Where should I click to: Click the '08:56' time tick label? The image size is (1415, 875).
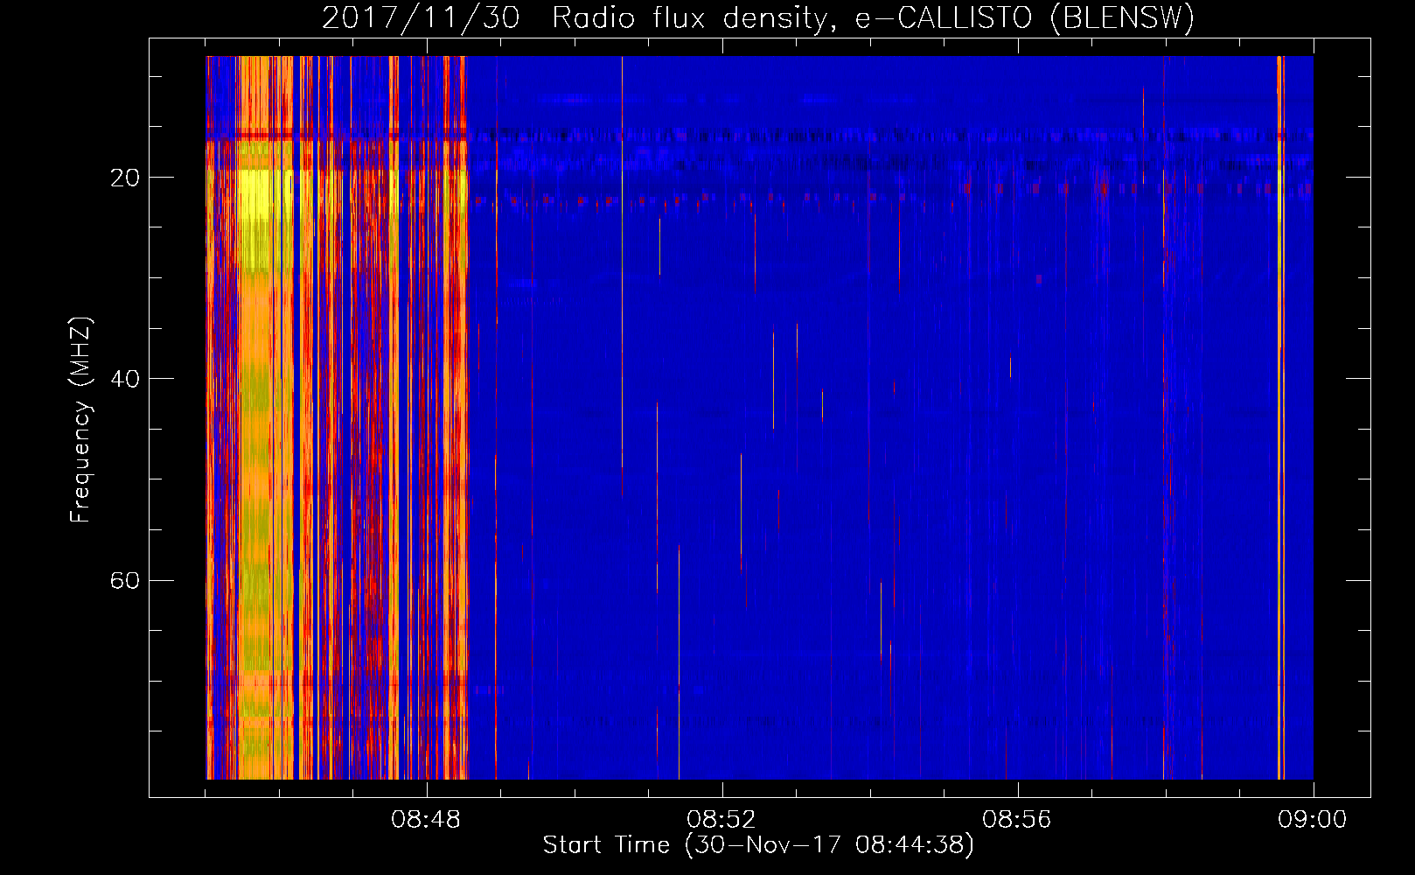(x=1017, y=820)
